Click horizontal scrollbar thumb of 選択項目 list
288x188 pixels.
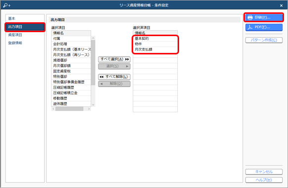point(69,109)
